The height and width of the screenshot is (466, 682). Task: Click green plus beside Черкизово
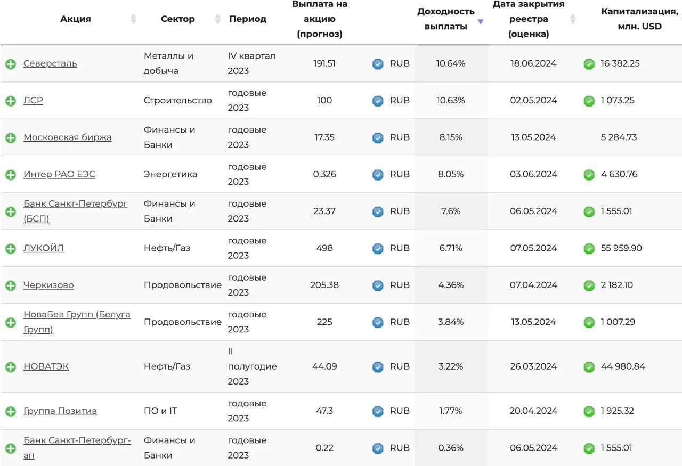point(11,285)
